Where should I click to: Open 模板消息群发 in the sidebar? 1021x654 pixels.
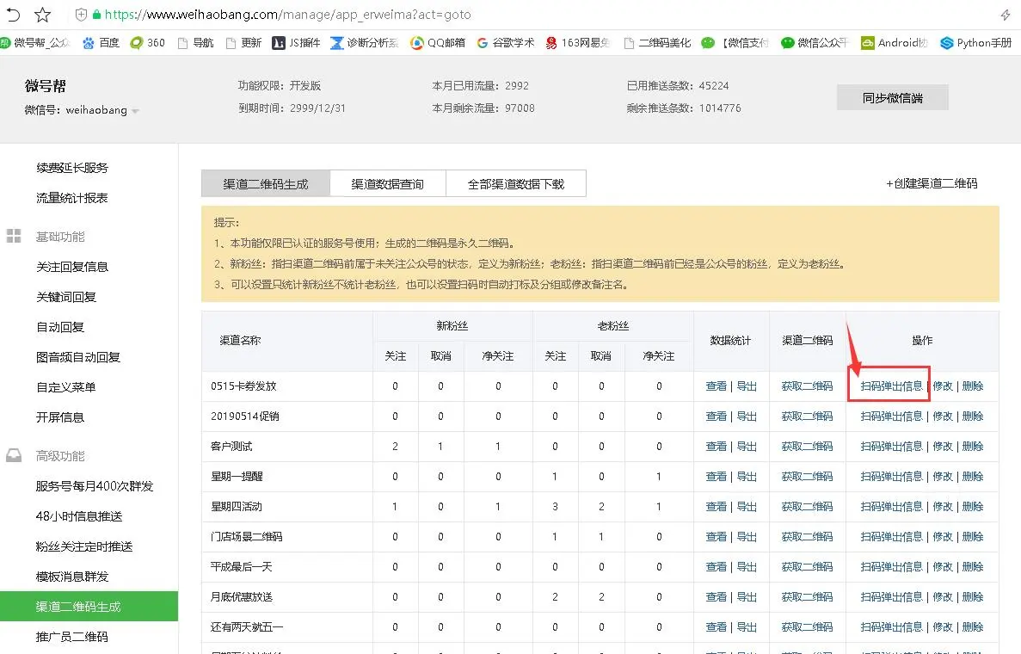tap(72, 577)
